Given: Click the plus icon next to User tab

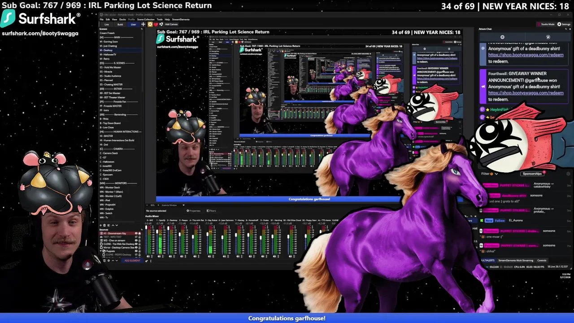Looking at the screenshot, I should (x=143, y=24).
